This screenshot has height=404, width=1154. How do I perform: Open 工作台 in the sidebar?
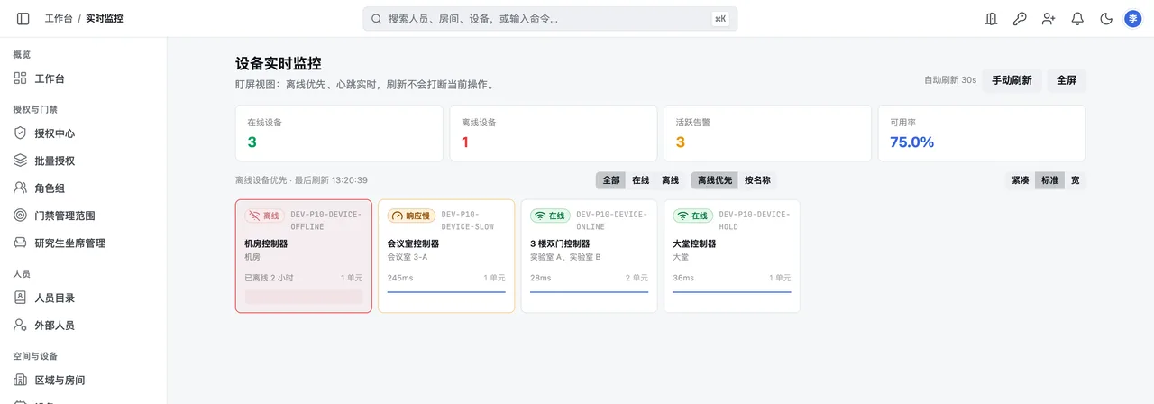click(x=83, y=78)
